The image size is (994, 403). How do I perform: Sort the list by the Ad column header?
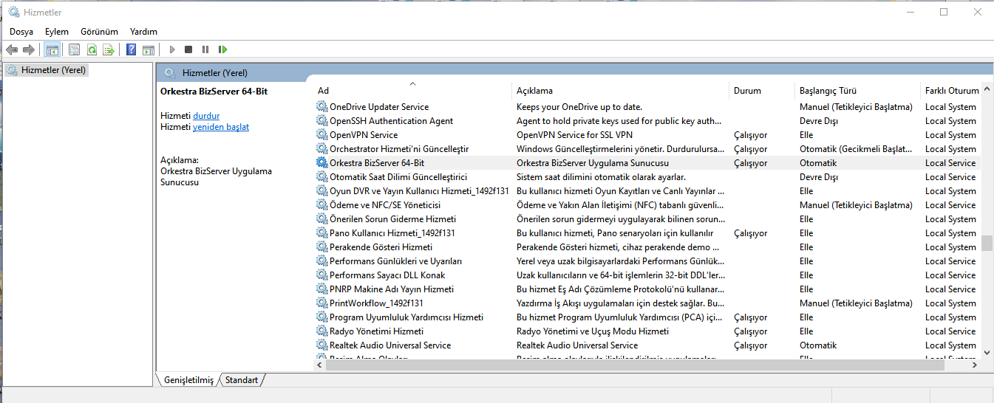410,91
